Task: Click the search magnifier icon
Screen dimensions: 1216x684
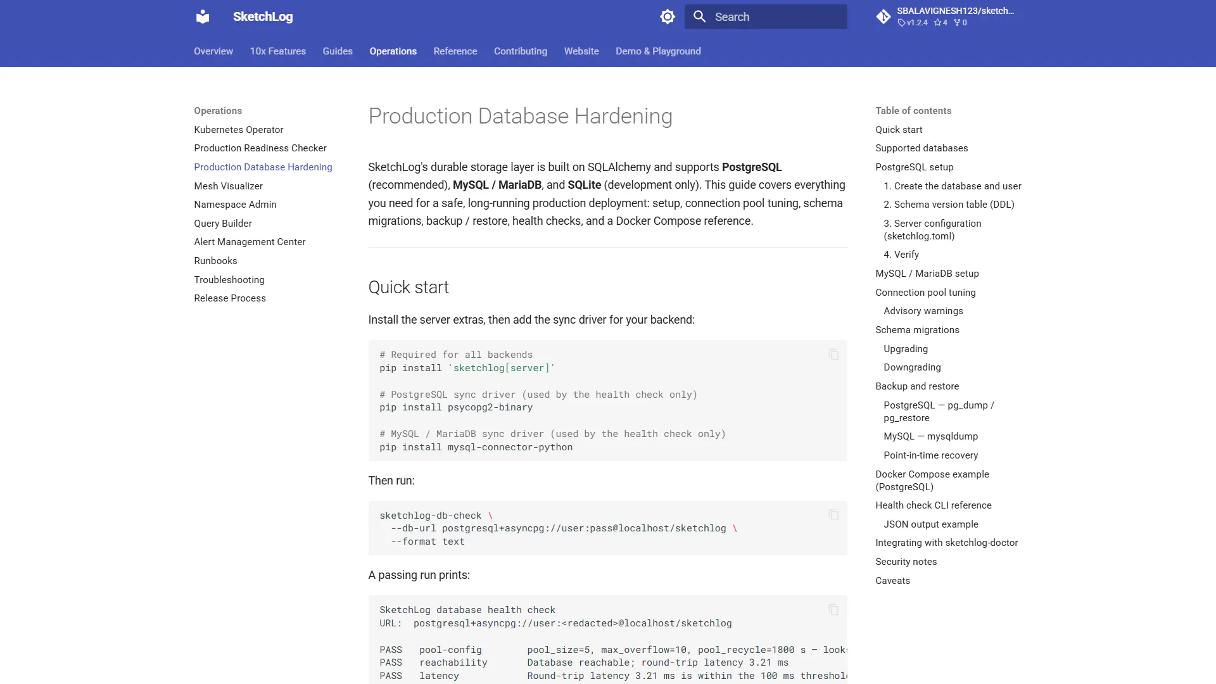Action: coord(699,16)
